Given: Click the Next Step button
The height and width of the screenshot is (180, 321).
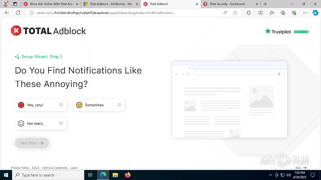Looking at the screenshot, I should [x=32, y=143].
